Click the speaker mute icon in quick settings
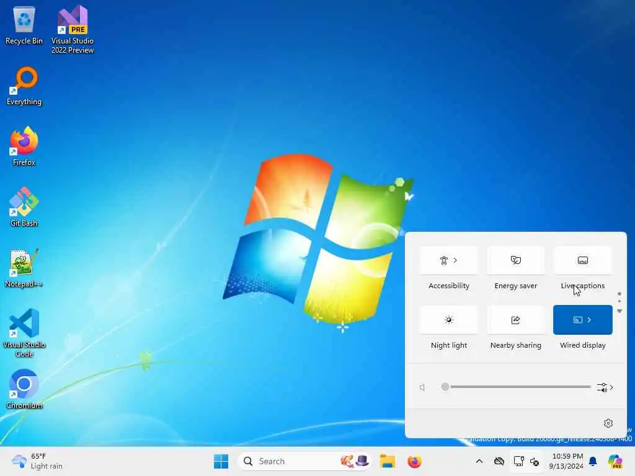The height and width of the screenshot is (476, 635). click(422, 387)
